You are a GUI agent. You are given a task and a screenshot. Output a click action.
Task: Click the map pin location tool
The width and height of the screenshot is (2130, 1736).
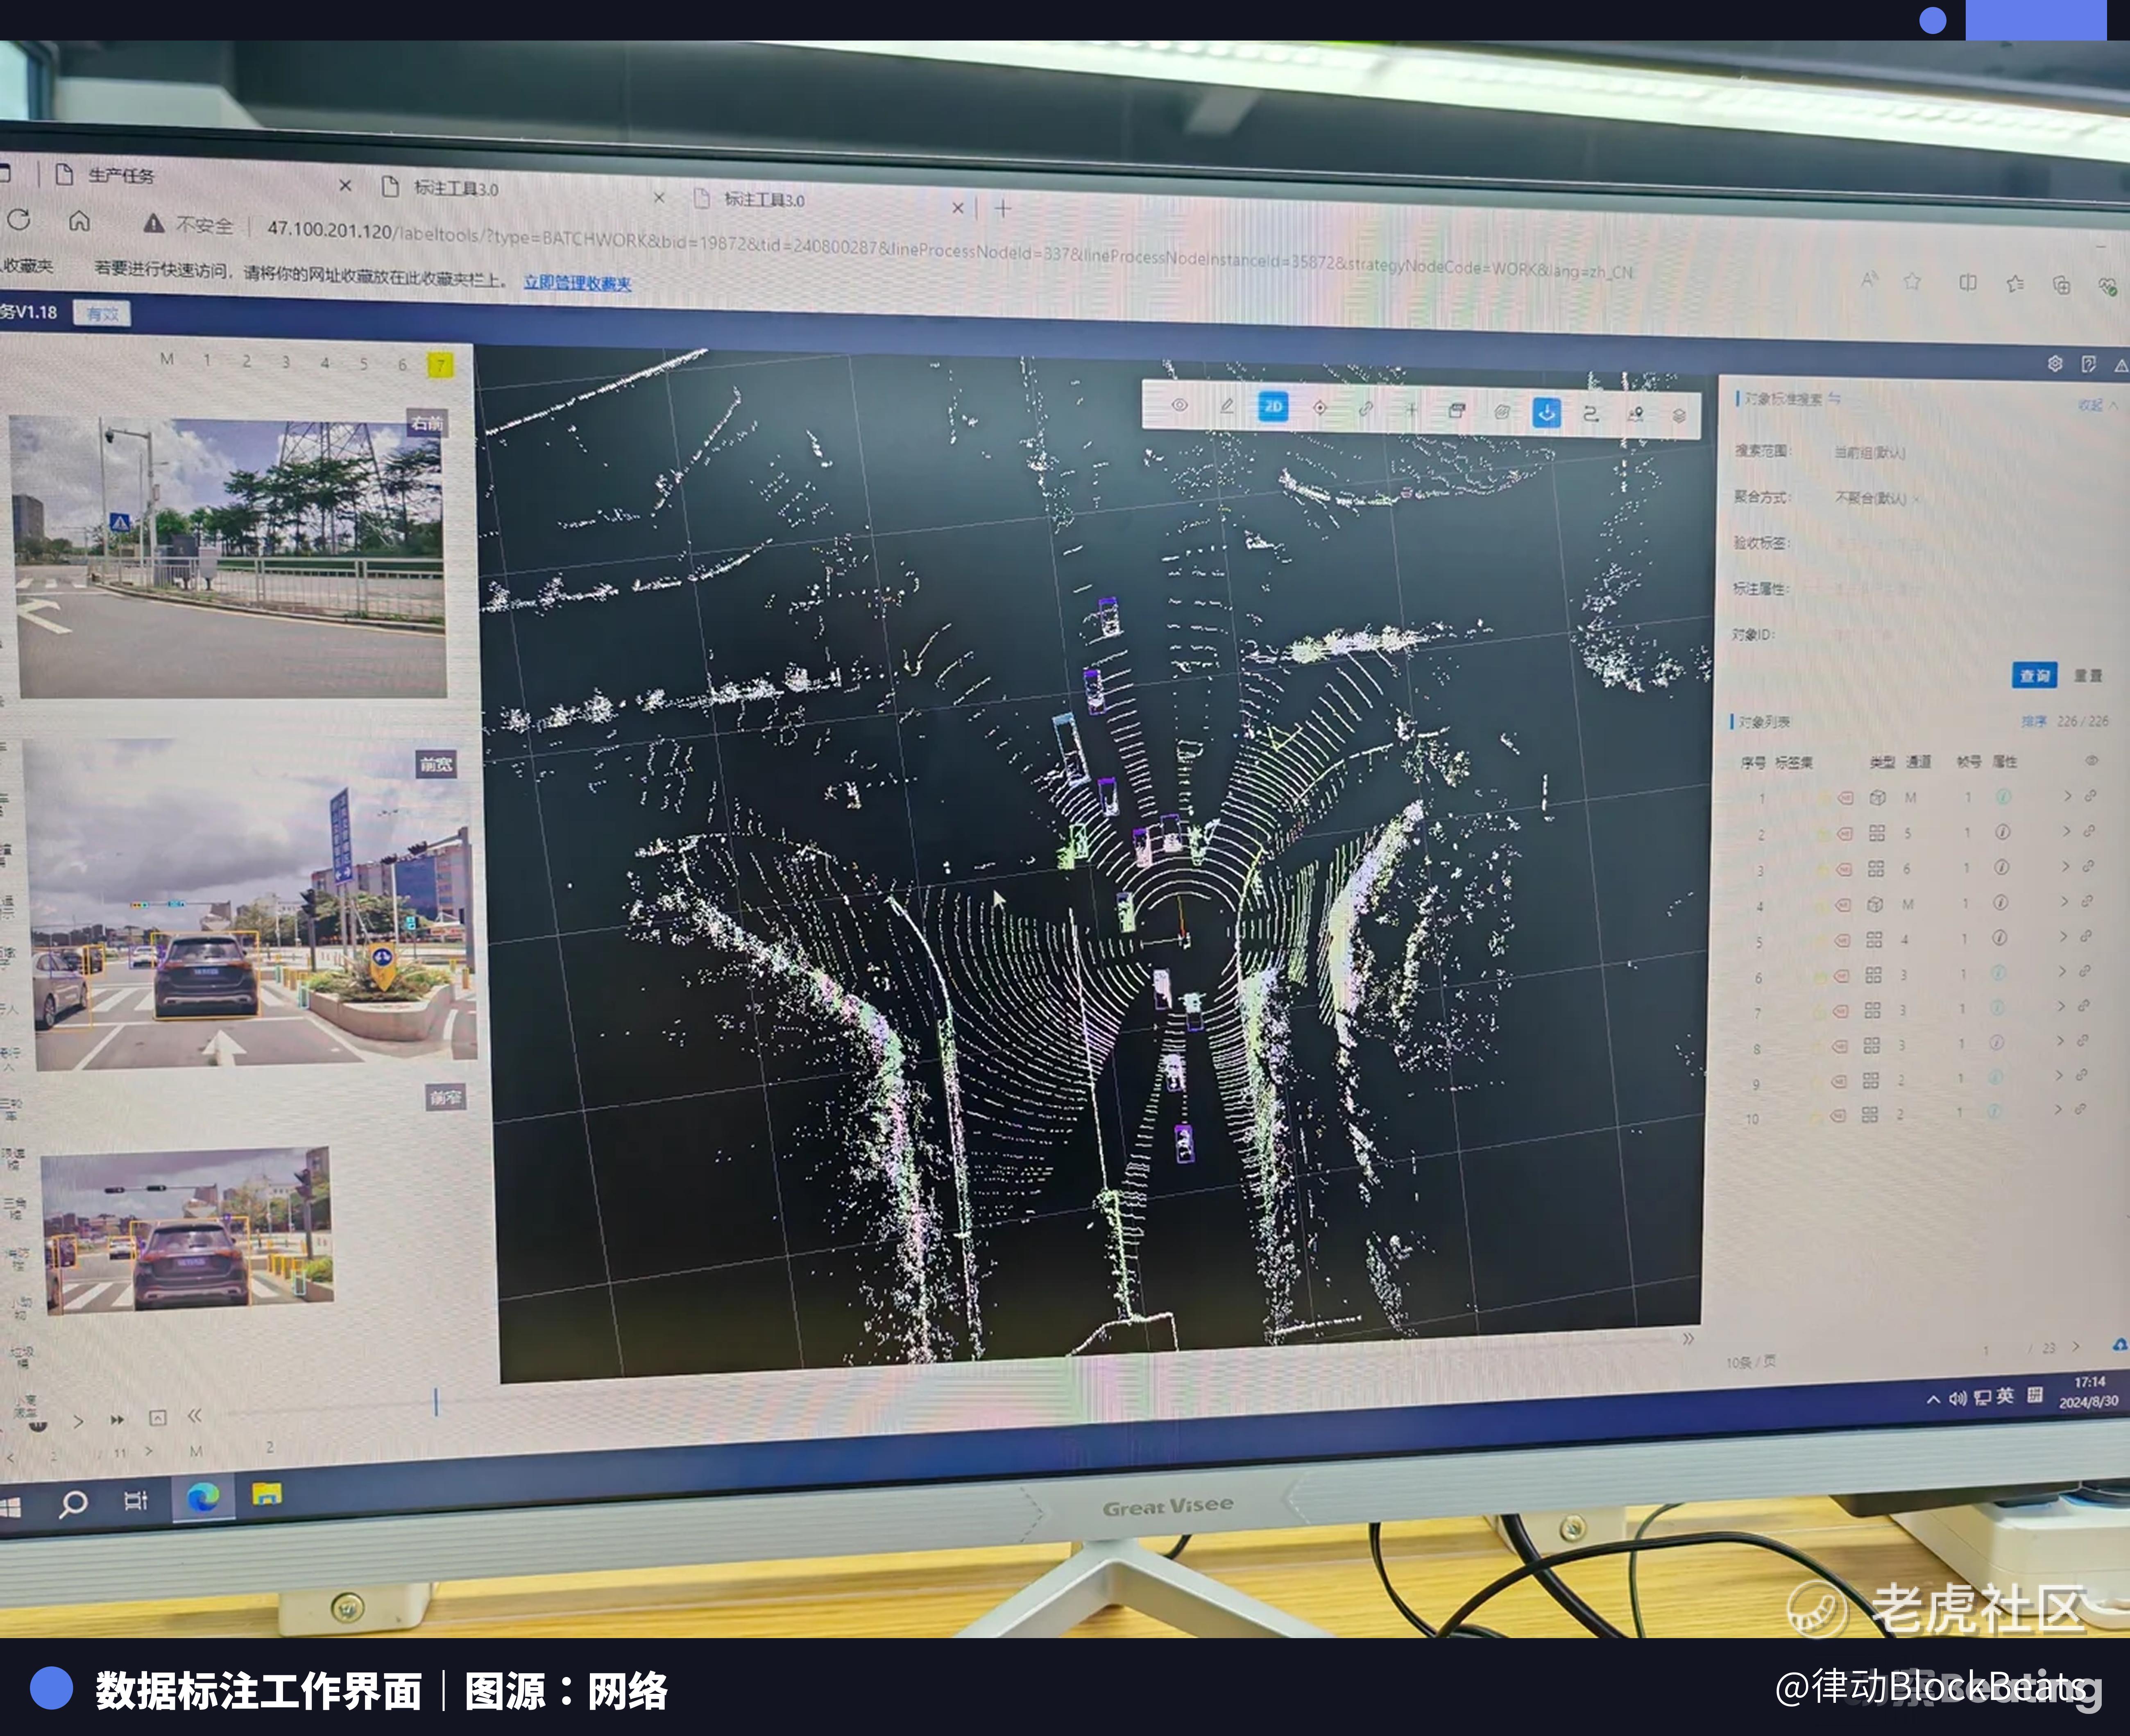[1635, 414]
